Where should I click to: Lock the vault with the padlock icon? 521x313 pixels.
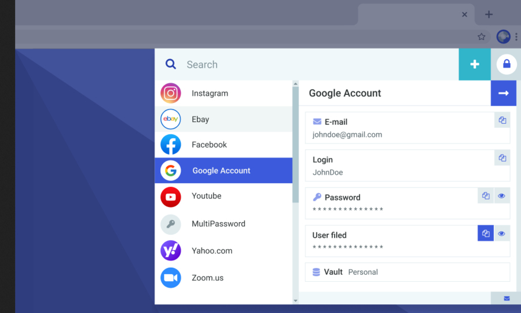[507, 64]
